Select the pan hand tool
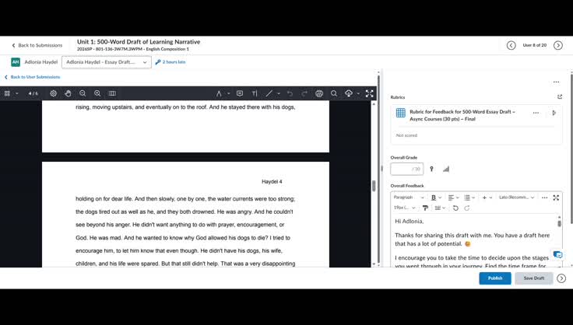Viewport: 573px width, 325px height. click(68, 93)
